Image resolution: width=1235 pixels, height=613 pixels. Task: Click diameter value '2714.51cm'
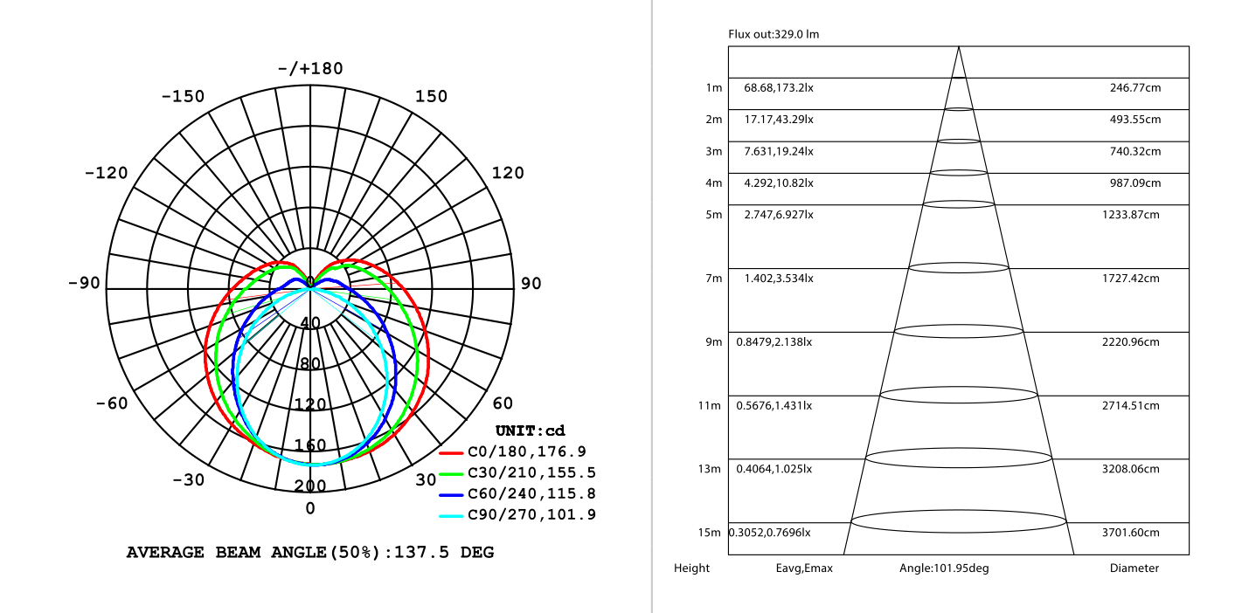click(1133, 405)
